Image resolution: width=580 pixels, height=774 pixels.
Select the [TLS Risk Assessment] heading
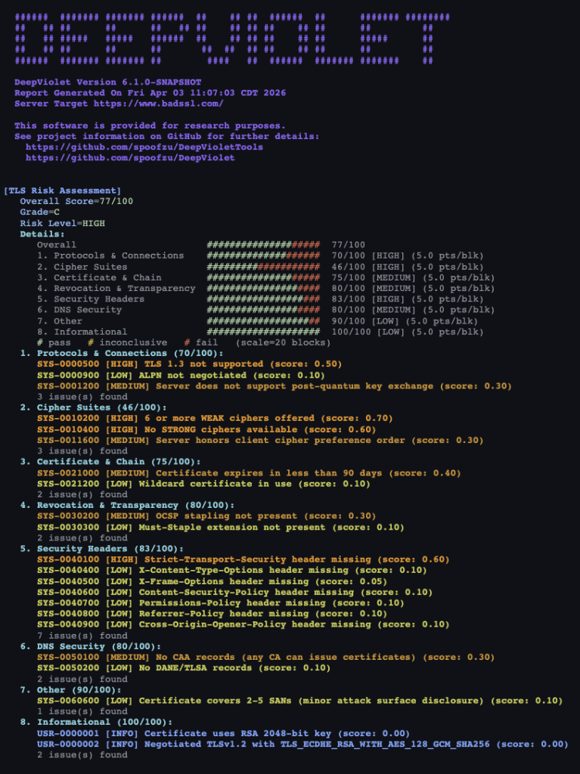(x=62, y=190)
